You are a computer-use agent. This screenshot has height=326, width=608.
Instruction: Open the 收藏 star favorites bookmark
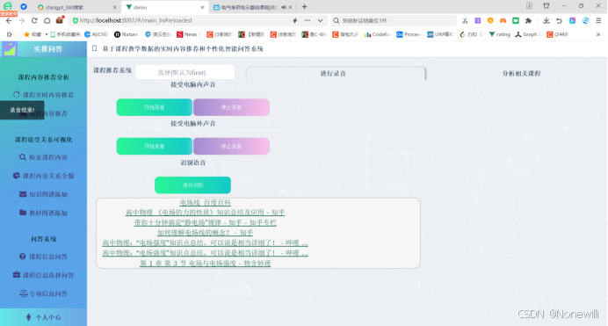click(x=33, y=34)
